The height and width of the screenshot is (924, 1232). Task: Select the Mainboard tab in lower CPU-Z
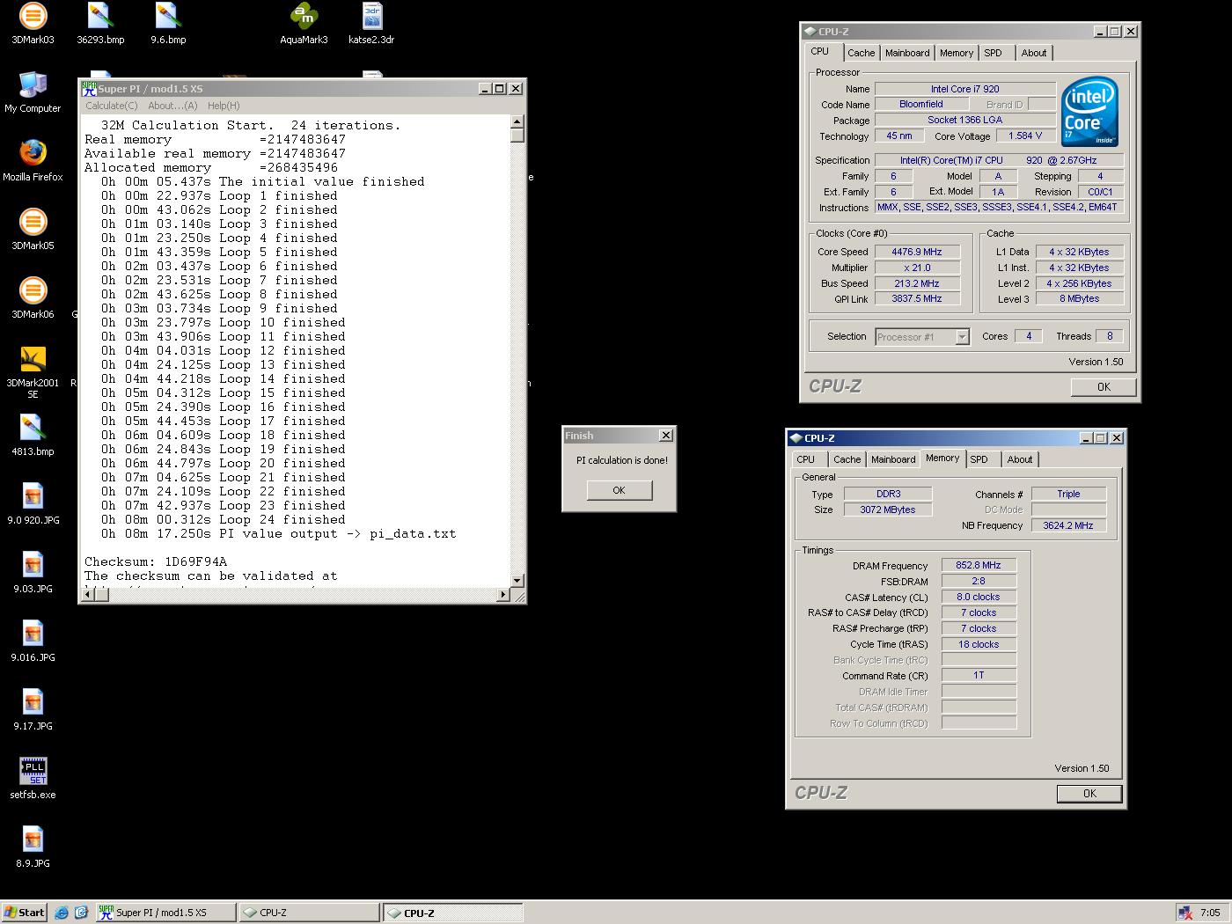(x=893, y=459)
